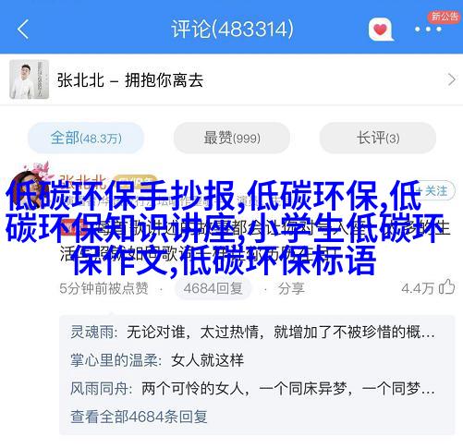Open the reply from 掌心里的温柔
Image resolution: width=463 pixels, height=448 pixels.
[x=157, y=360]
